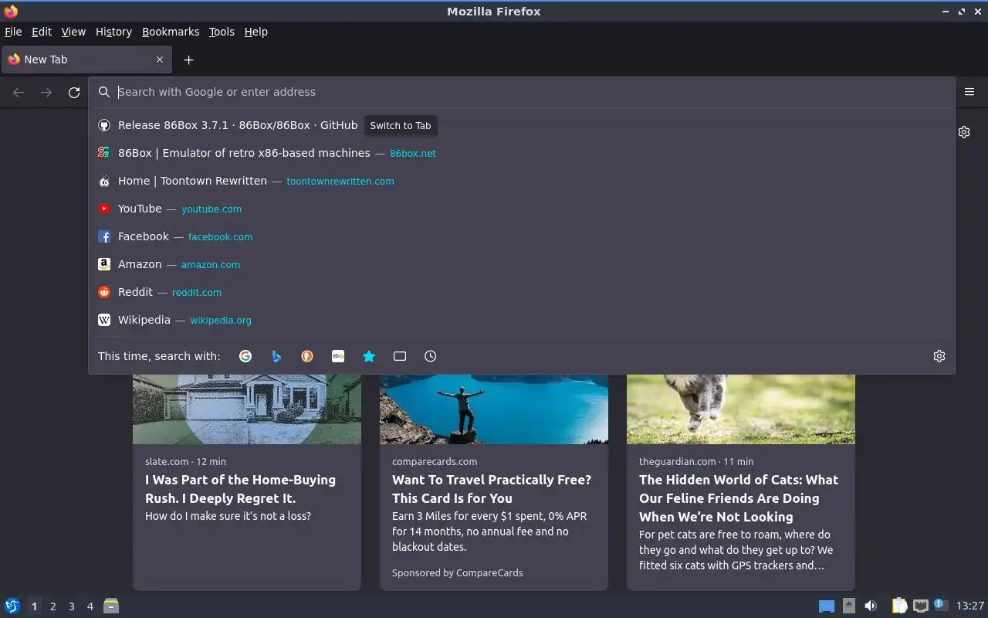Open the History menu
Image resolution: width=988 pixels, height=618 pixels.
point(113,32)
